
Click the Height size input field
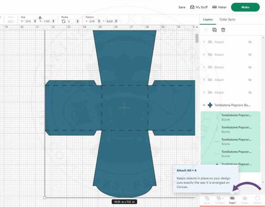(x=47, y=21)
